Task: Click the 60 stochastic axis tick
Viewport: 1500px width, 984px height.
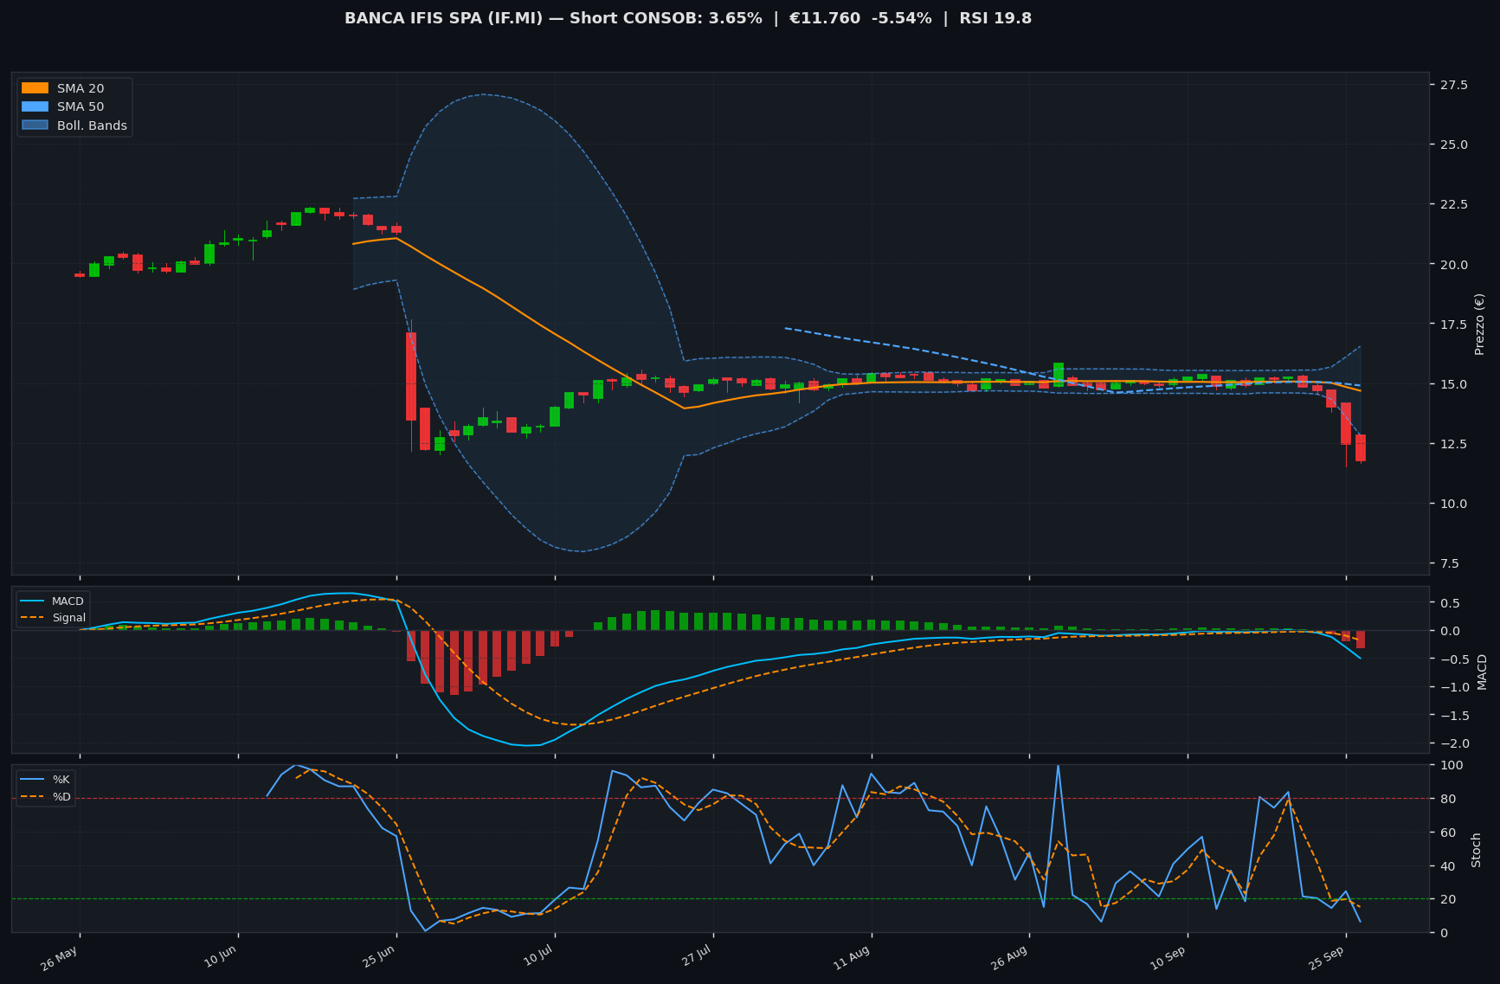Action: pyautogui.click(x=1447, y=833)
